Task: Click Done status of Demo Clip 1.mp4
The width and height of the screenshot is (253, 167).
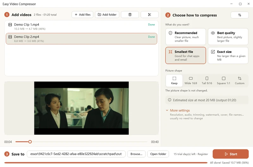Action: 151,25
